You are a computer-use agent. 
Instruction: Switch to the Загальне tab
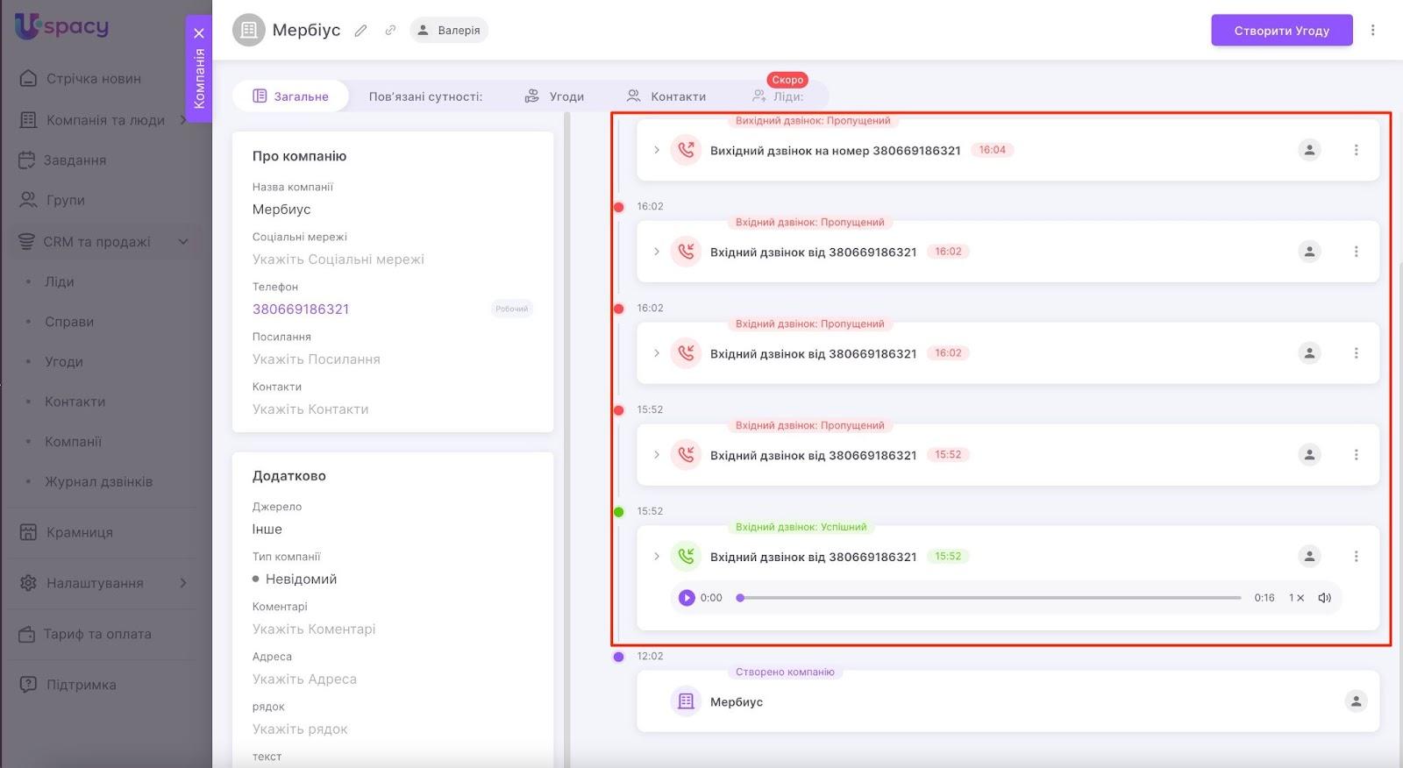point(290,96)
